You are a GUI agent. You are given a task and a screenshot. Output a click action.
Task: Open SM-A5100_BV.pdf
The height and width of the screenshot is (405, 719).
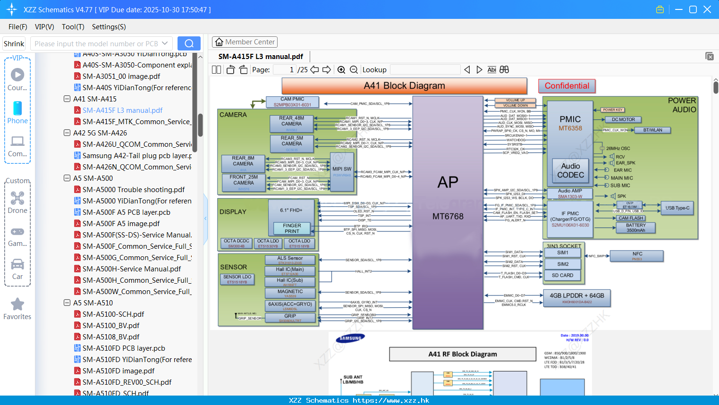[x=111, y=326]
